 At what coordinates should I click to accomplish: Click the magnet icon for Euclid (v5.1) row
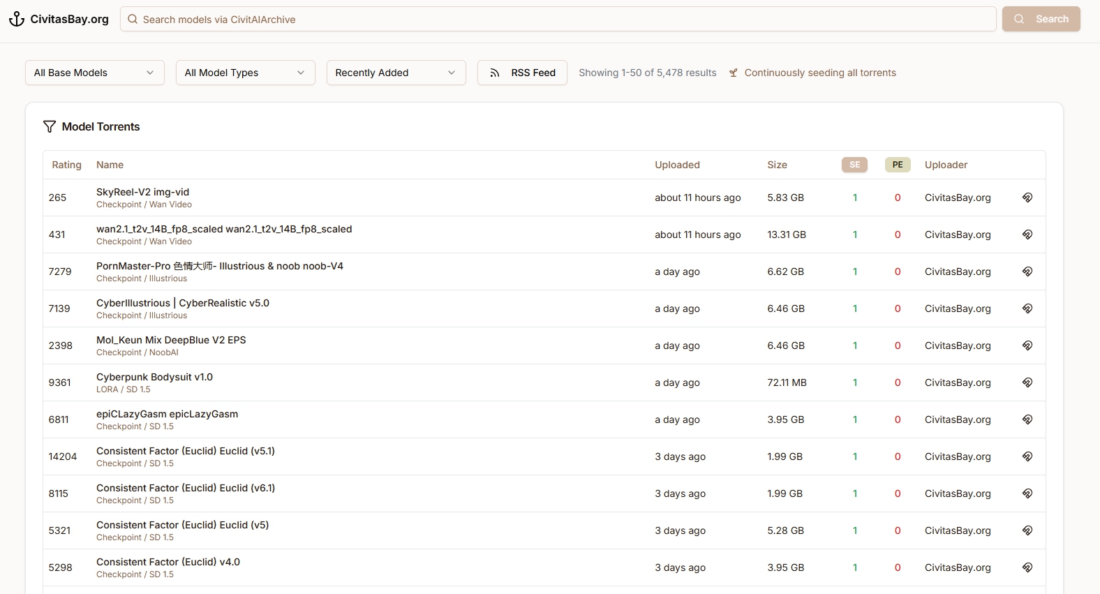point(1027,456)
